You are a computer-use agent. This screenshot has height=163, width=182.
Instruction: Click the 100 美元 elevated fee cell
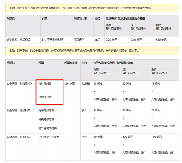(x=135, y=147)
